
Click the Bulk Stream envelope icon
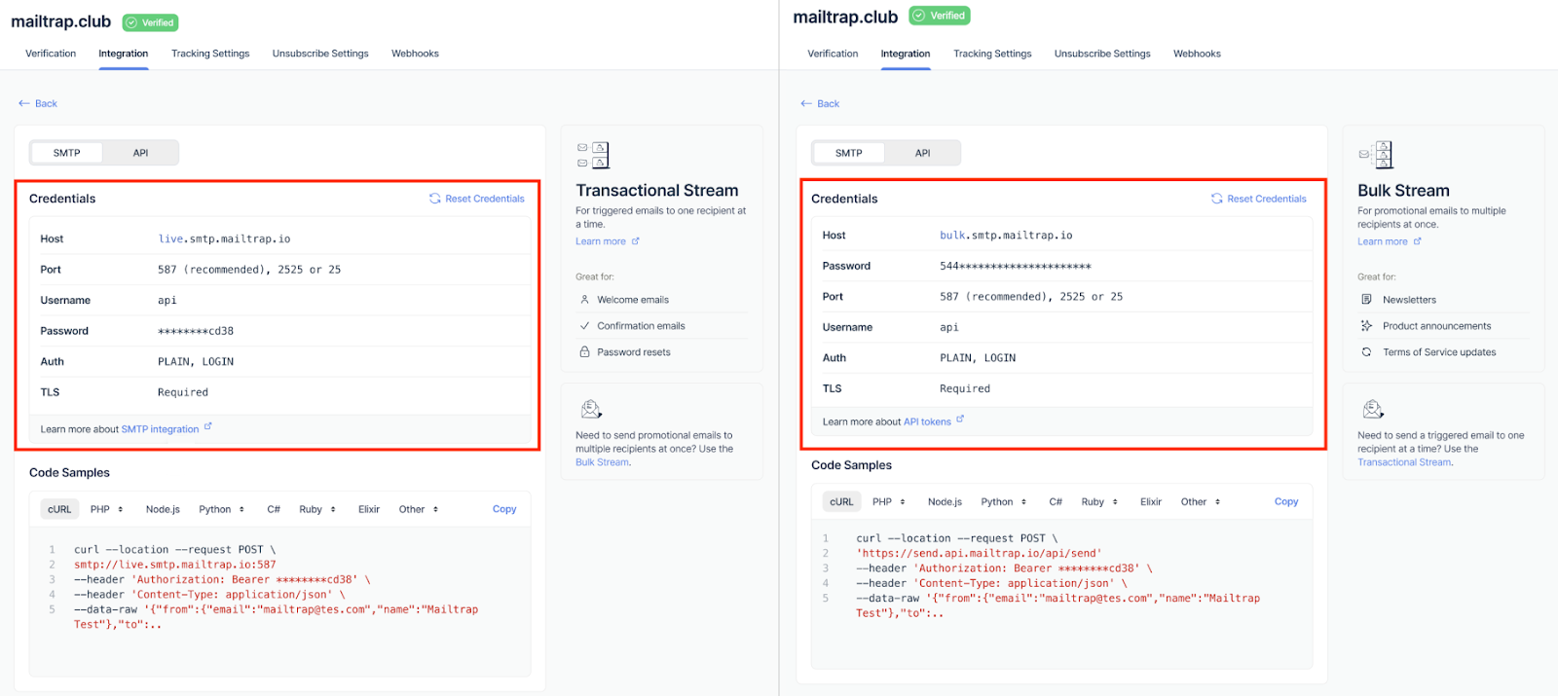(x=1376, y=155)
